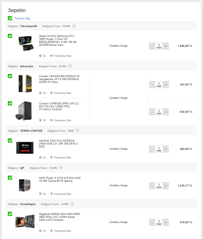Screen dimensions: 203x239
Task: Open the AMD Ryzen 3 3100 product title
Action: (60, 179)
